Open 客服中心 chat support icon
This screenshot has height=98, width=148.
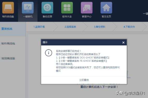tap(87, 8)
